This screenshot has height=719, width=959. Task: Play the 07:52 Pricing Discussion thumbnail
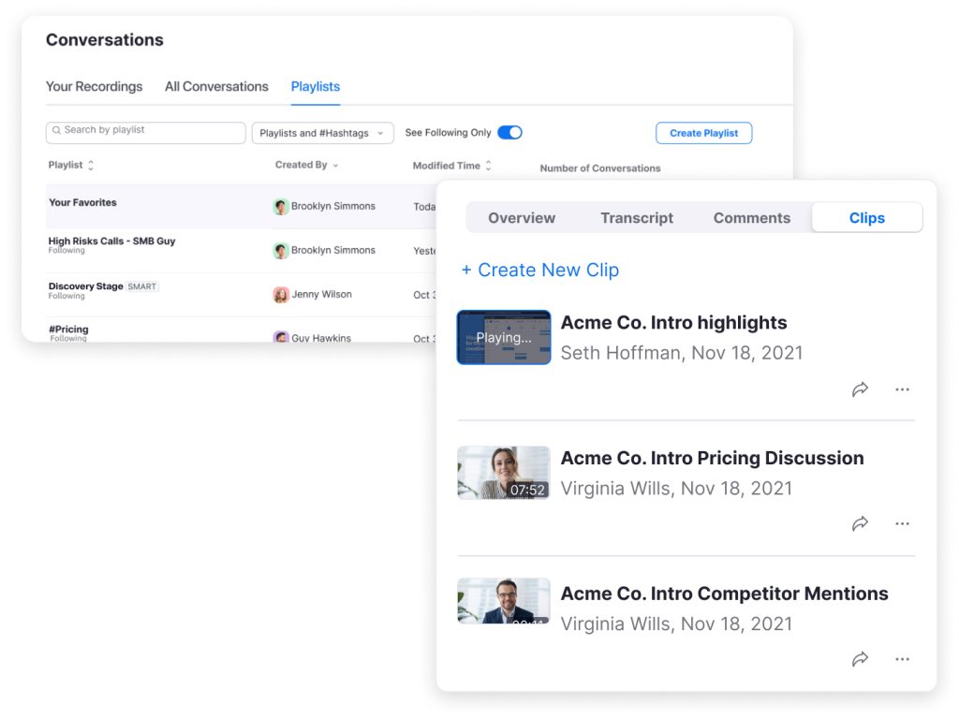[503, 473]
